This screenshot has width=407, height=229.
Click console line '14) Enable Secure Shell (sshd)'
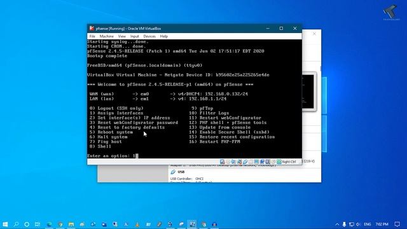pyautogui.click(x=229, y=132)
